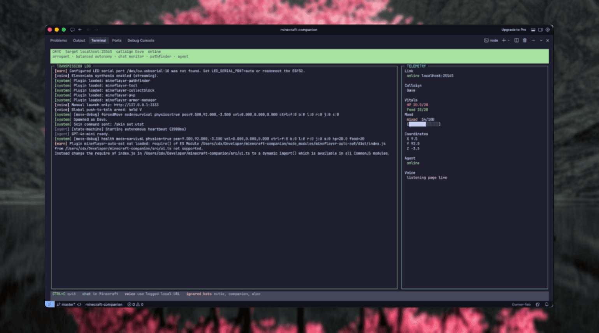Open the chat bubble icon in title bar
The width and height of the screenshot is (599, 333).
[x=72, y=30]
